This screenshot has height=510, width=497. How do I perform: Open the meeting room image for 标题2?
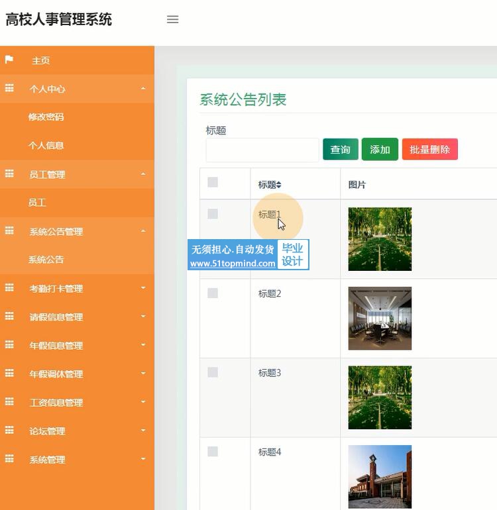point(380,319)
